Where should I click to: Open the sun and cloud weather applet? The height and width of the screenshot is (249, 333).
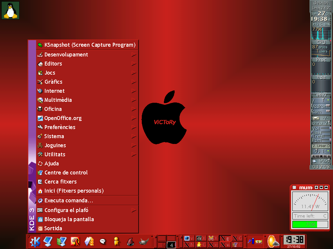point(273,241)
